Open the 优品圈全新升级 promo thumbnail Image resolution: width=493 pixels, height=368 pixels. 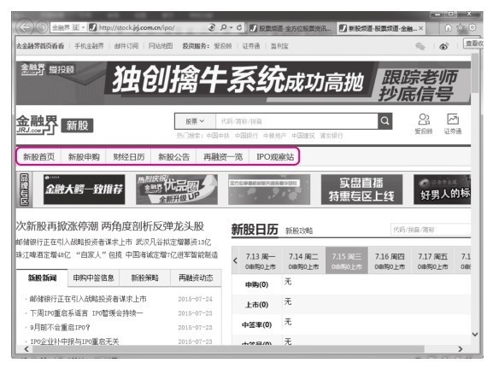pyautogui.click(x=177, y=190)
